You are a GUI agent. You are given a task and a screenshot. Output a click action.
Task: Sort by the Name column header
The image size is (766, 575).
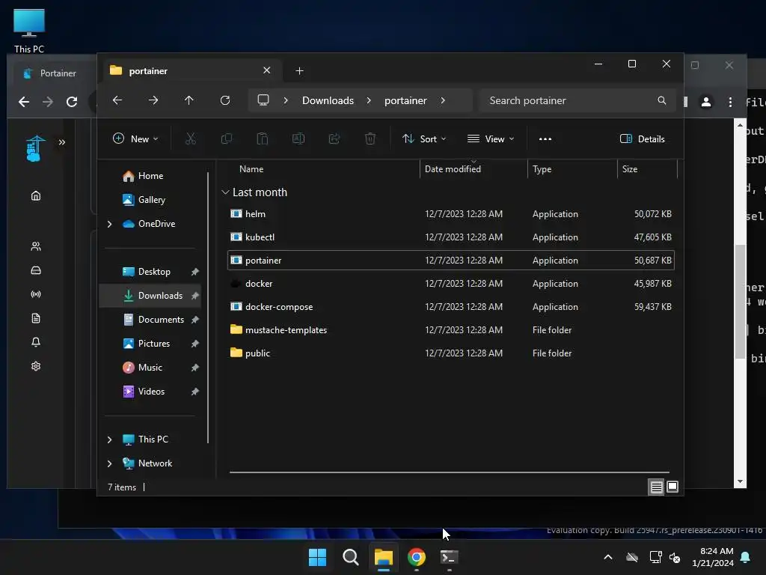(x=251, y=169)
